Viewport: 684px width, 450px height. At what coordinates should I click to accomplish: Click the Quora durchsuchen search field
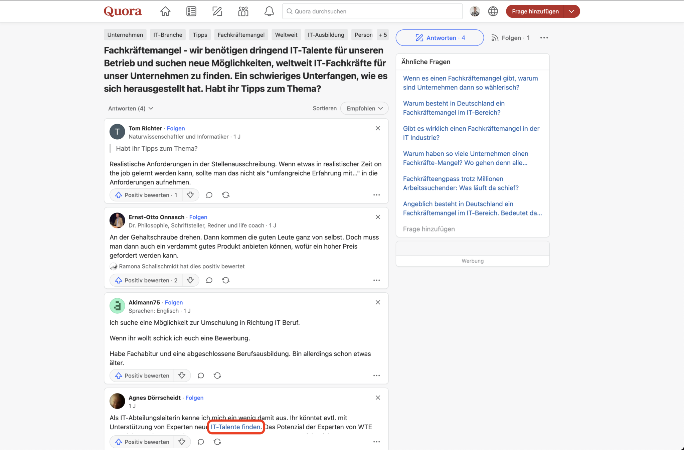click(372, 11)
